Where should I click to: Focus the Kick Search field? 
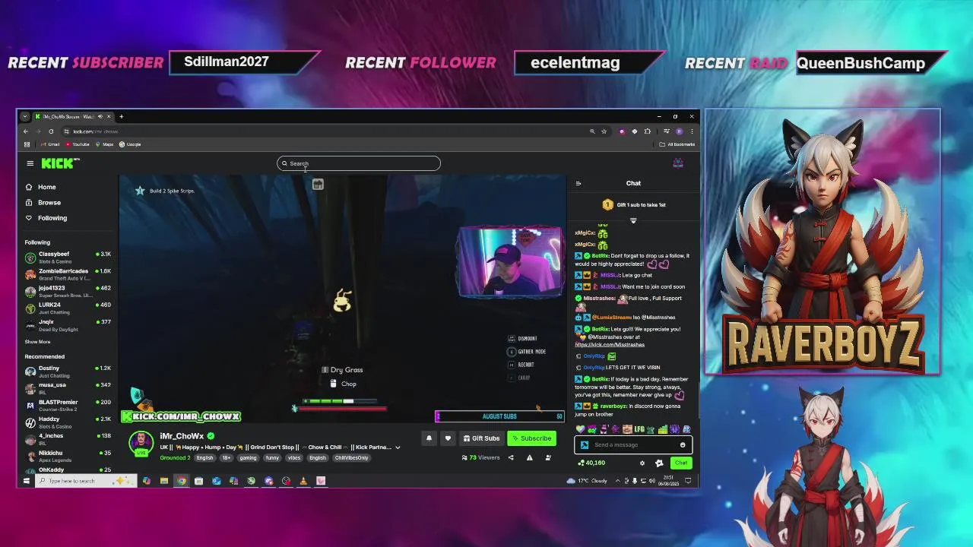click(359, 163)
